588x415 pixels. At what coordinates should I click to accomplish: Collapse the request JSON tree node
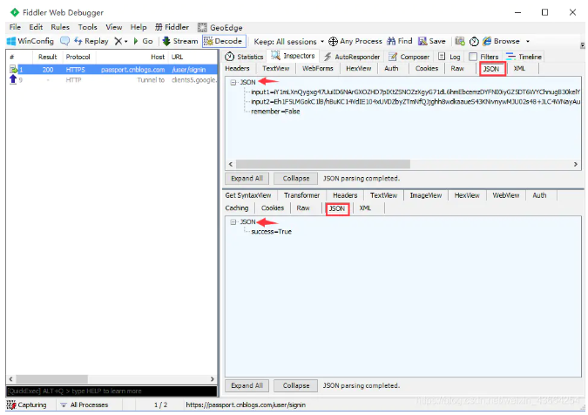(233, 83)
